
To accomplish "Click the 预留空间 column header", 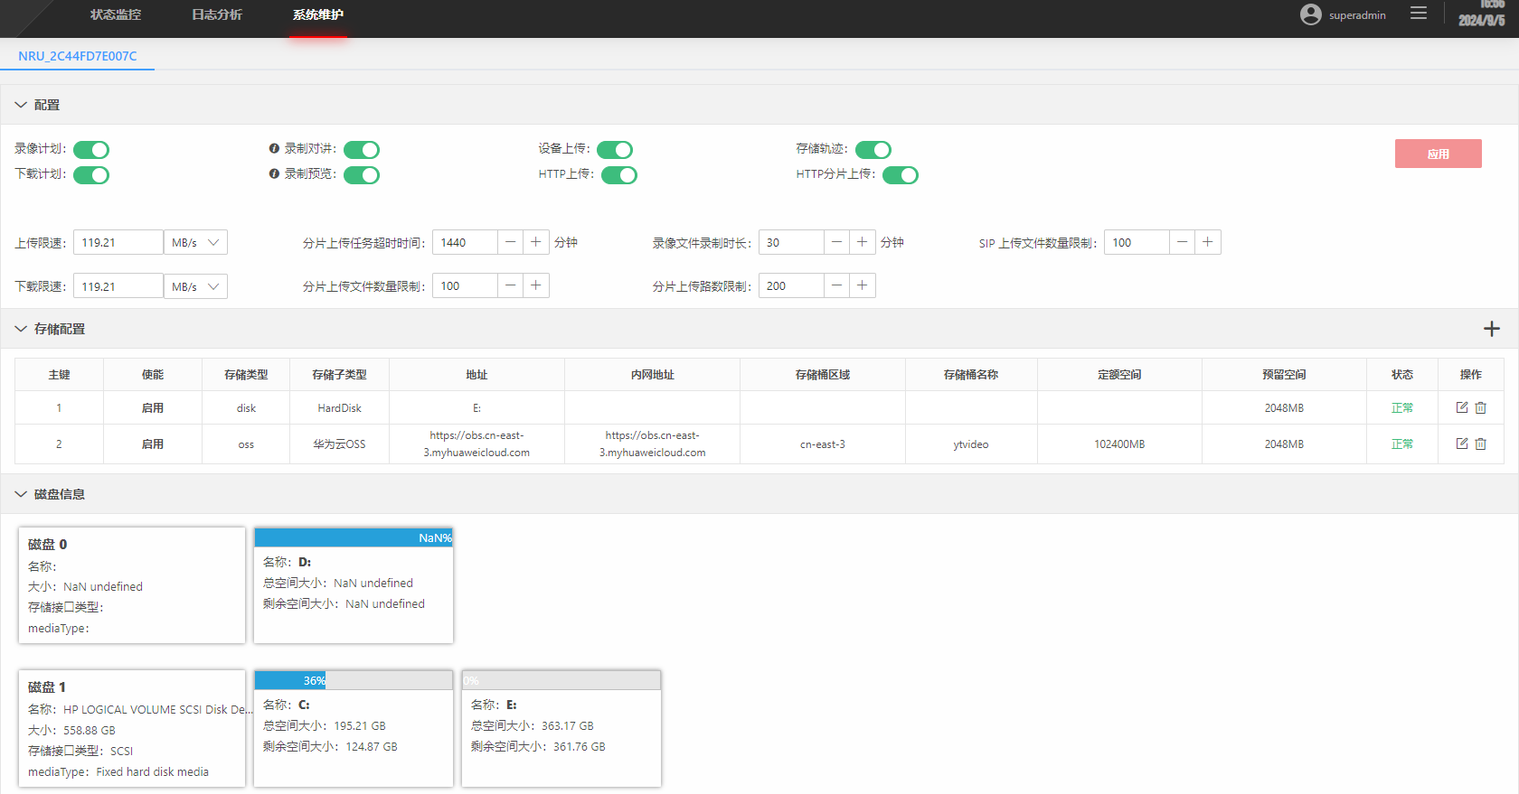I will 1284,374.
